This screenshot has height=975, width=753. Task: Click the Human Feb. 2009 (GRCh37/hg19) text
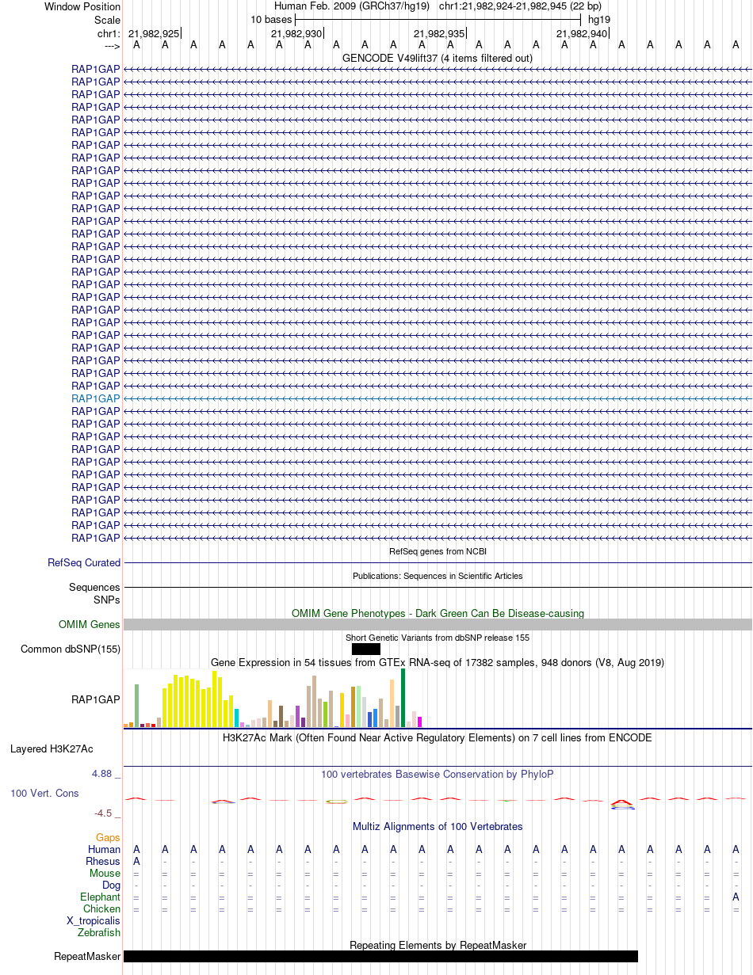pos(351,6)
